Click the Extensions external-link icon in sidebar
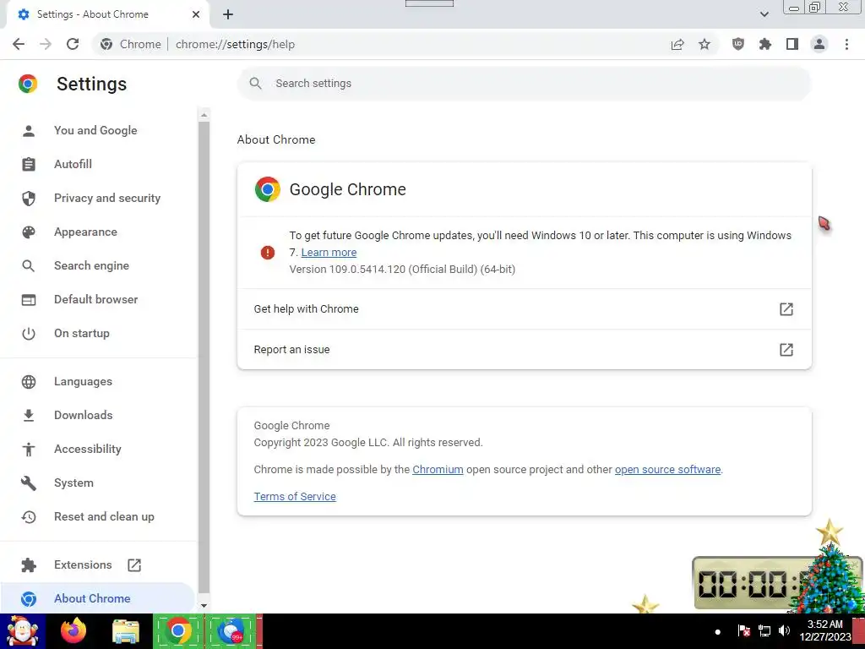Viewport: 865px width, 649px height. (x=134, y=565)
